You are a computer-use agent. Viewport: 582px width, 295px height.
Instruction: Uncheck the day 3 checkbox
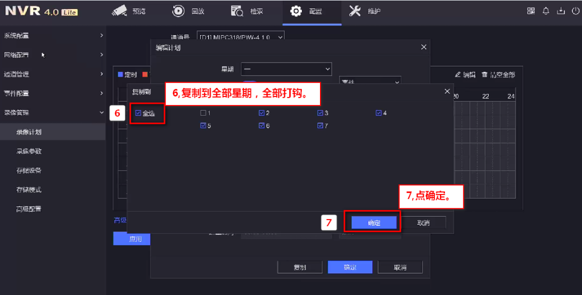320,113
